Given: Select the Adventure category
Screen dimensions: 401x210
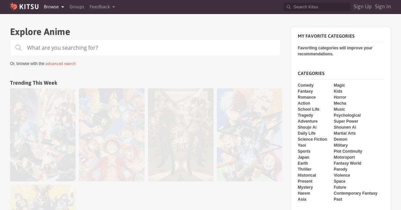Looking at the screenshot, I should [x=308, y=121].
